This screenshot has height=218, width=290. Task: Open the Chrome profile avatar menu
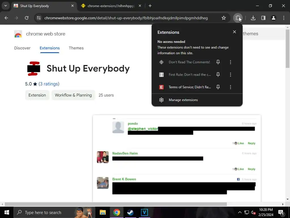pos(274,18)
